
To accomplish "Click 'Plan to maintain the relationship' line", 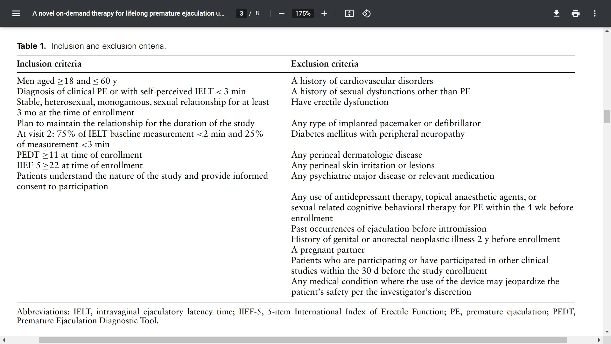I will tap(136, 123).
